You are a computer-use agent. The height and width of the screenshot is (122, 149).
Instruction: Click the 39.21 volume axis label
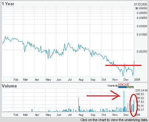point(140,110)
